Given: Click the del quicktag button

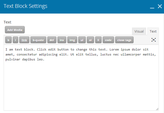Looking at the screenshot, I should 52,40.
